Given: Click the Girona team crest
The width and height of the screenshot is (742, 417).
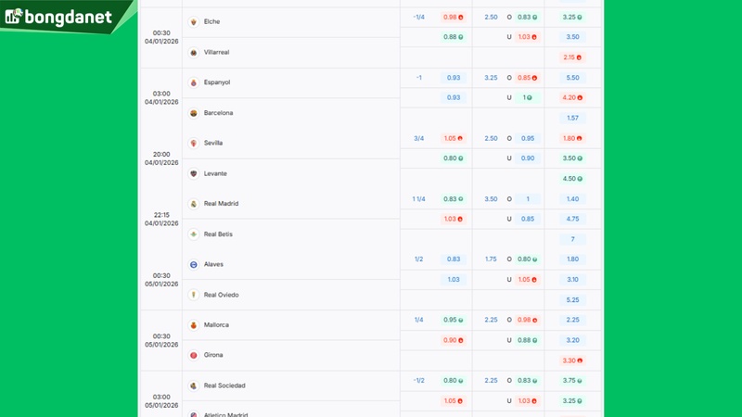Looking at the screenshot, I should coord(194,355).
